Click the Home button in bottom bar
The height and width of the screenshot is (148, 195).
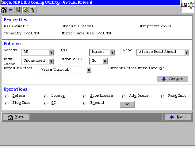[x=16, y=117]
